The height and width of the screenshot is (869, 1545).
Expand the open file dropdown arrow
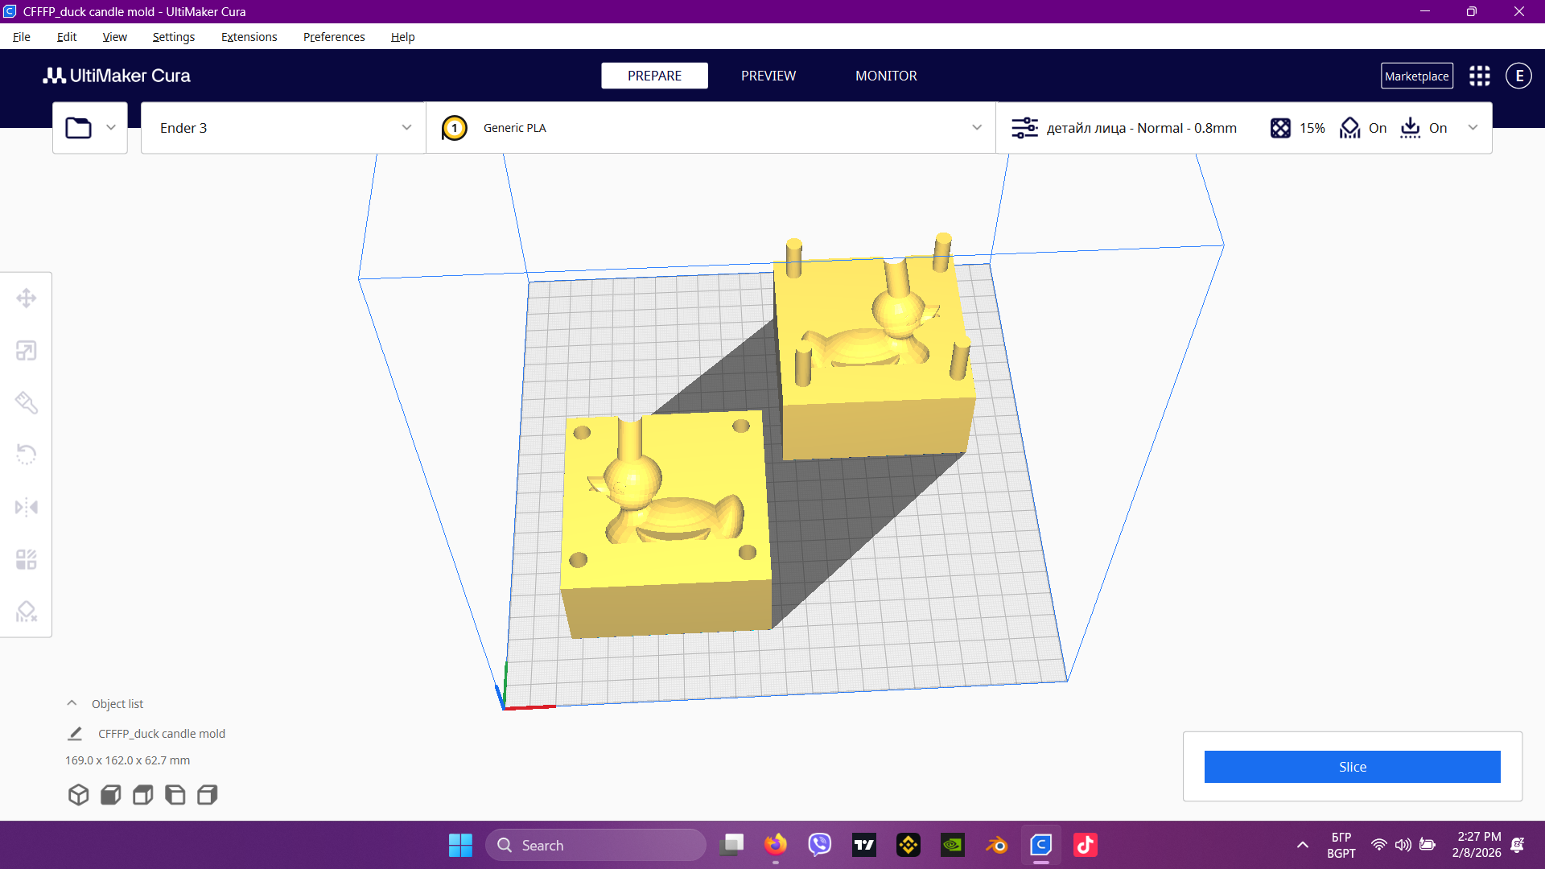pyautogui.click(x=111, y=128)
